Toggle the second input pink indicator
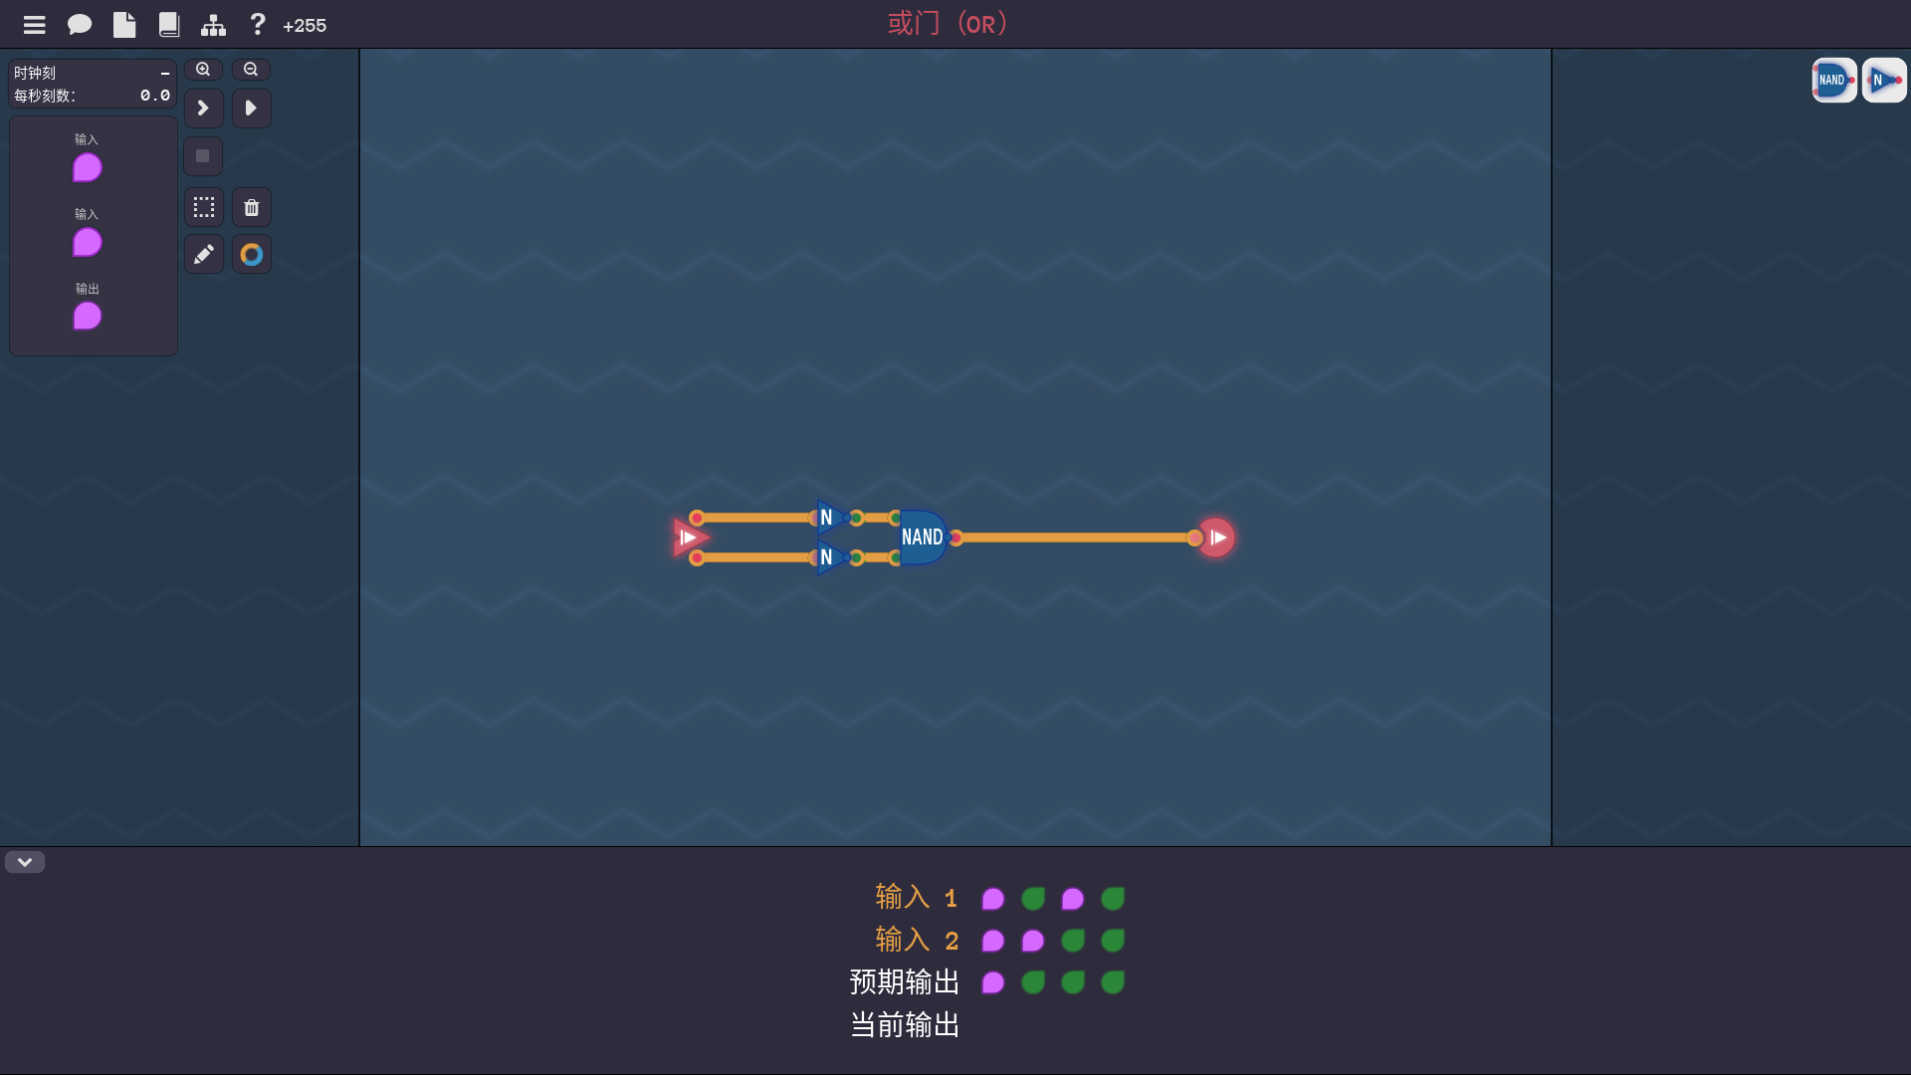 point(88,242)
